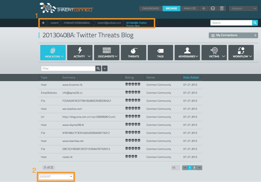
Task: Open the www.teamtea.net host row
Action: point(121,141)
